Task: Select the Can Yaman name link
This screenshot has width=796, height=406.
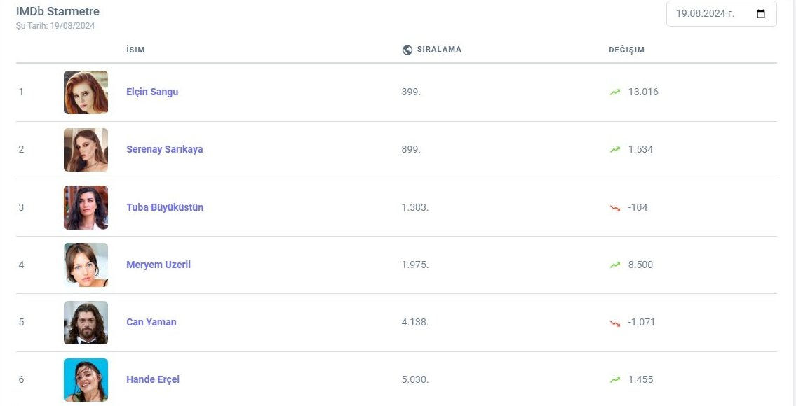Action: pos(151,322)
